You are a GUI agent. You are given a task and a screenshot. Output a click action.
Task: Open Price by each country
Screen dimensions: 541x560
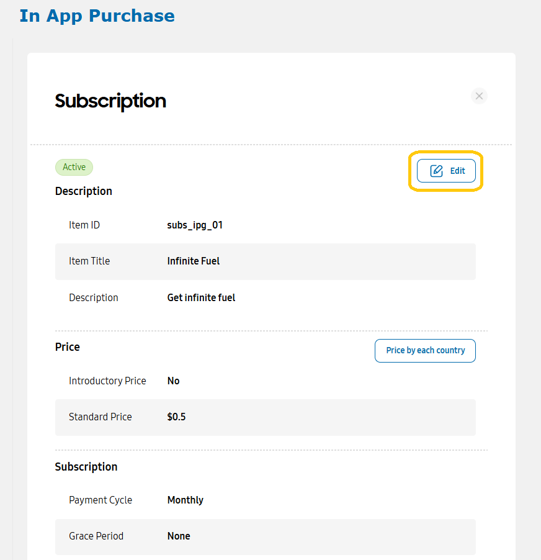click(x=425, y=350)
